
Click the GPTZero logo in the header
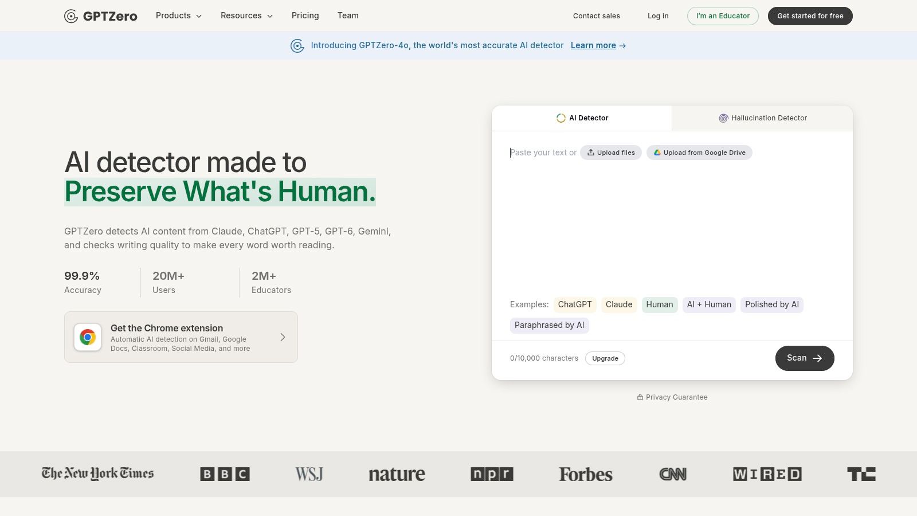[x=100, y=16]
